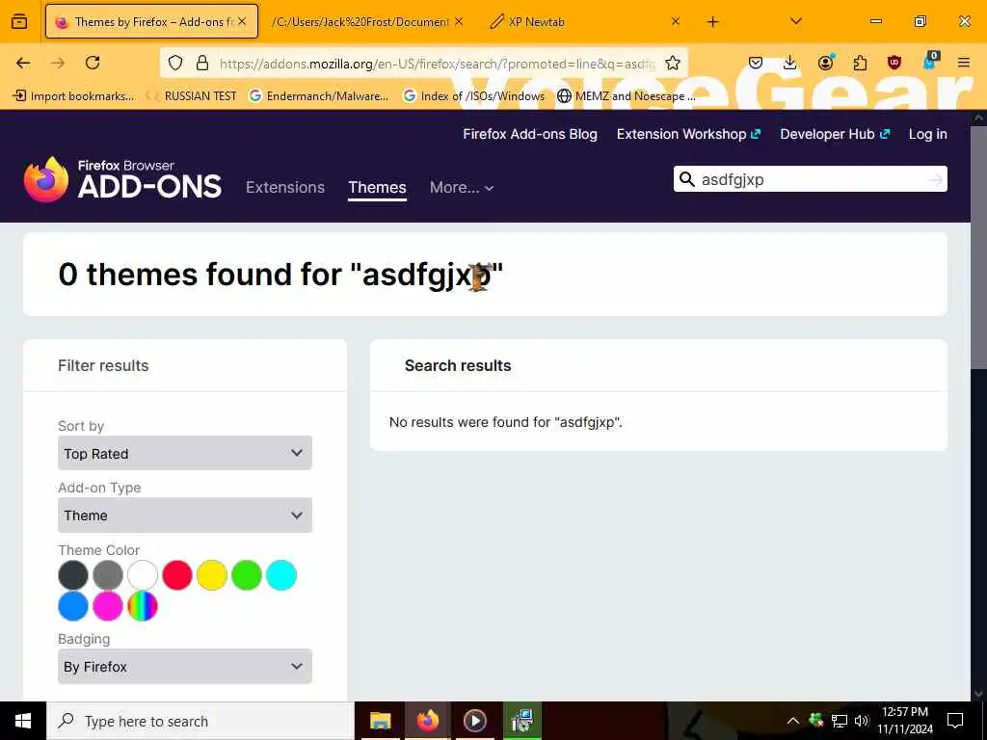Open the Firefox hamburger application menu
Viewport: 987px width, 740px height.
[x=964, y=63]
